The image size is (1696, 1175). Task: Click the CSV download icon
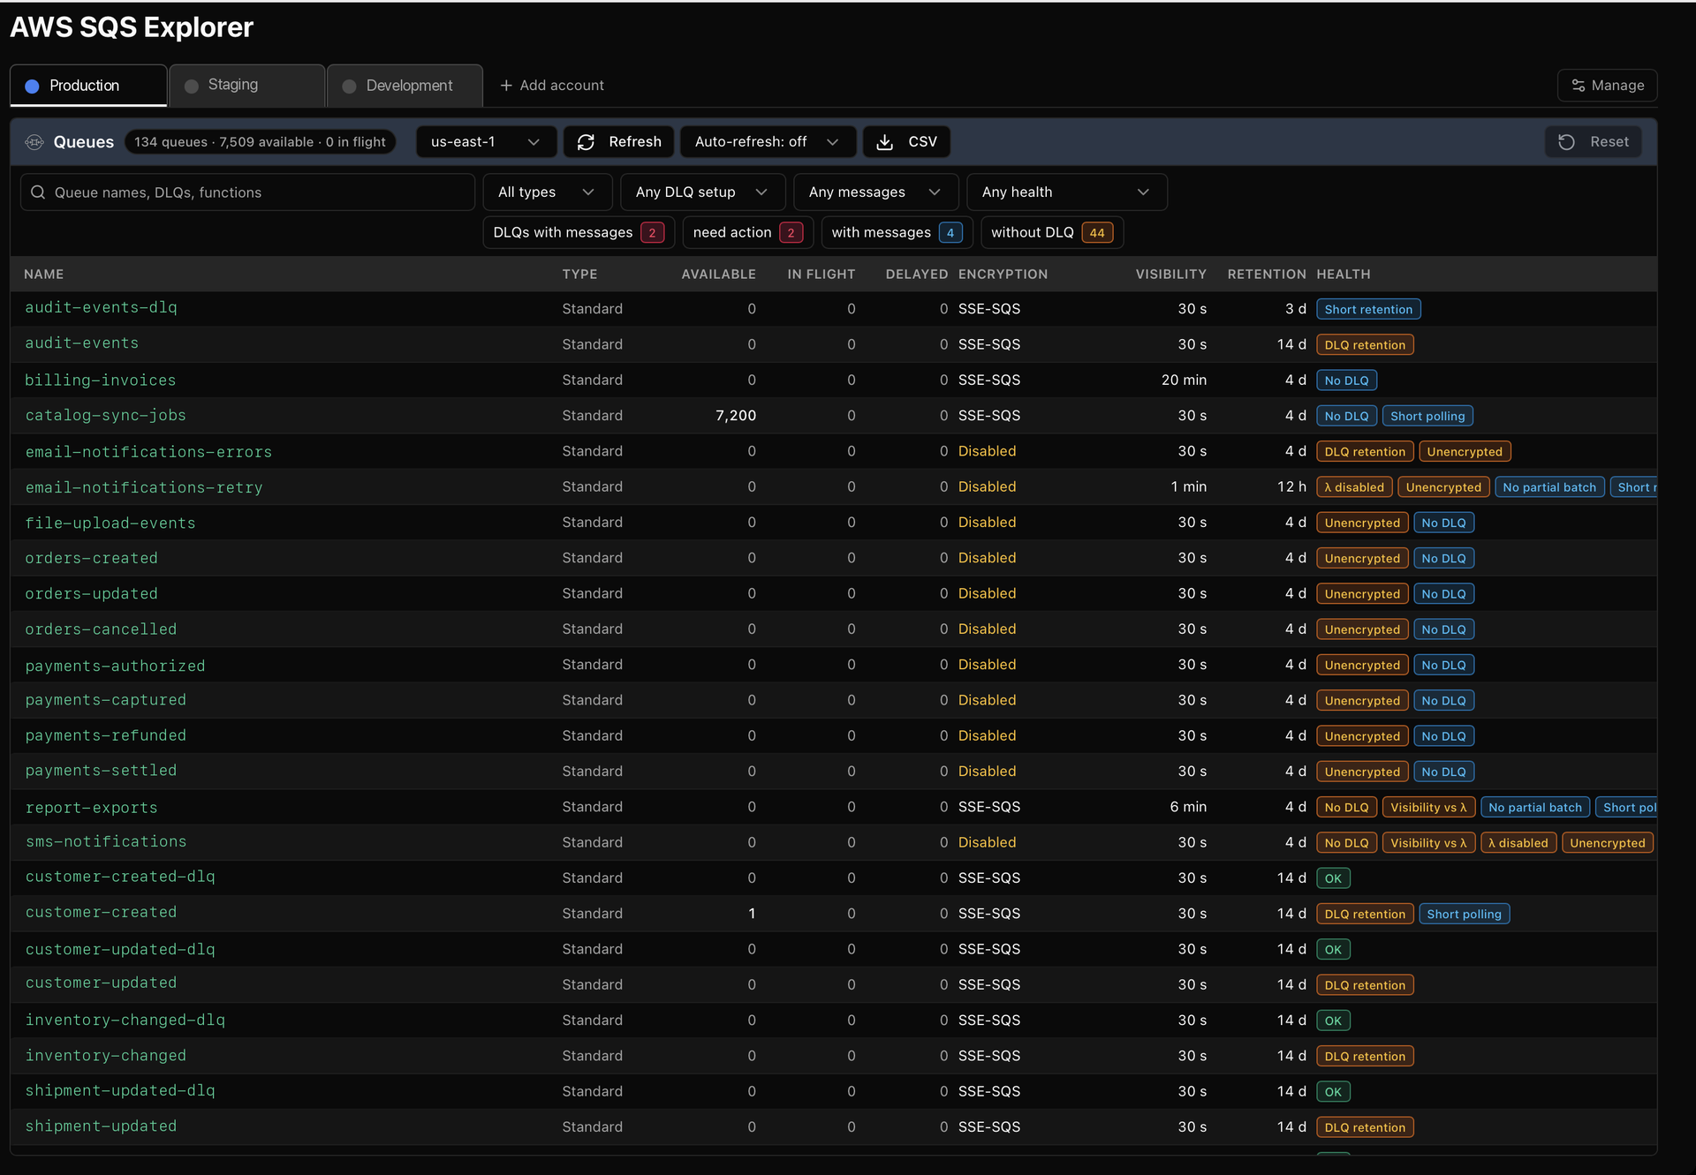(884, 142)
